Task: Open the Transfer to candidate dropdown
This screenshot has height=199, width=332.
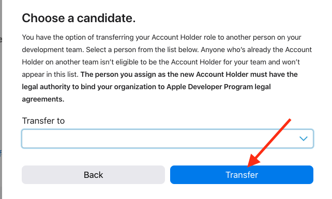Action: point(167,139)
